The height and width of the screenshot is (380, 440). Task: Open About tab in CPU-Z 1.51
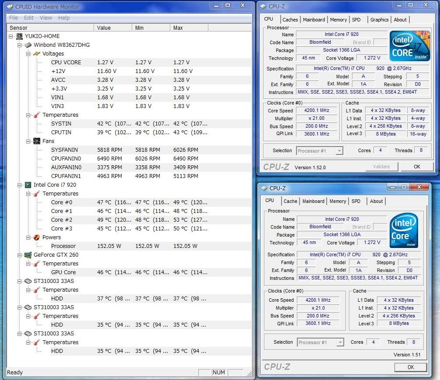pyautogui.click(x=376, y=201)
